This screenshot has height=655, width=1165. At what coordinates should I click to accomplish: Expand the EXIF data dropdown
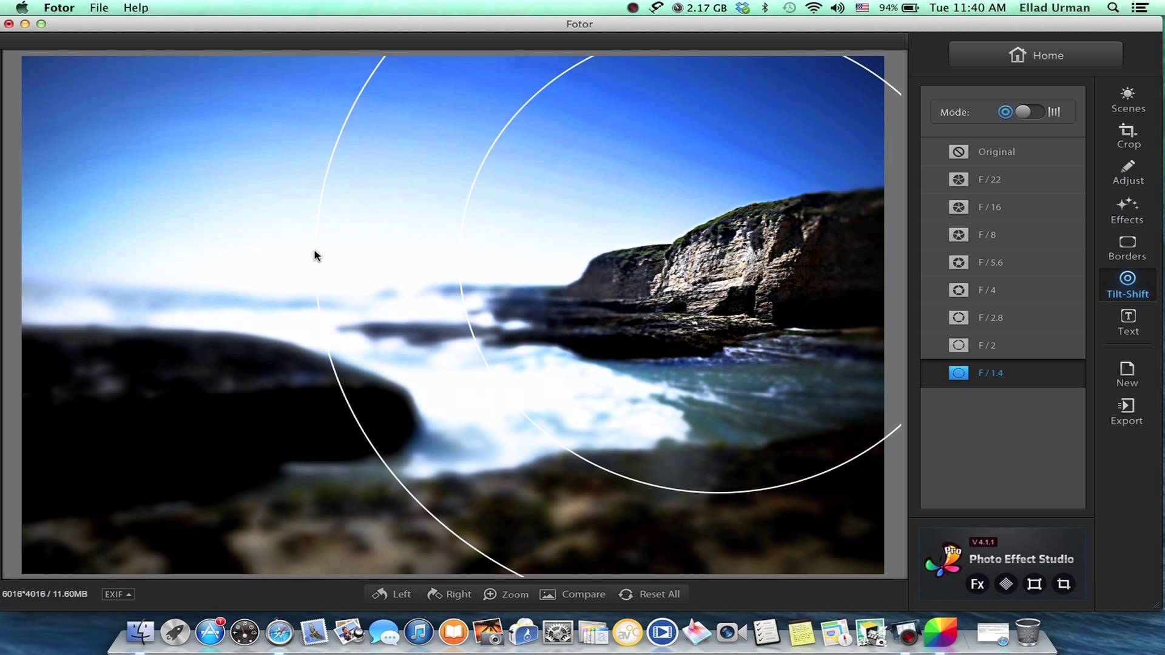tap(117, 593)
